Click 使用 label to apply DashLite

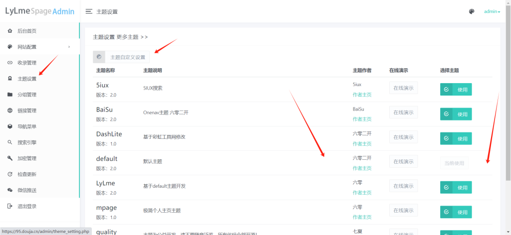(463, 139)
